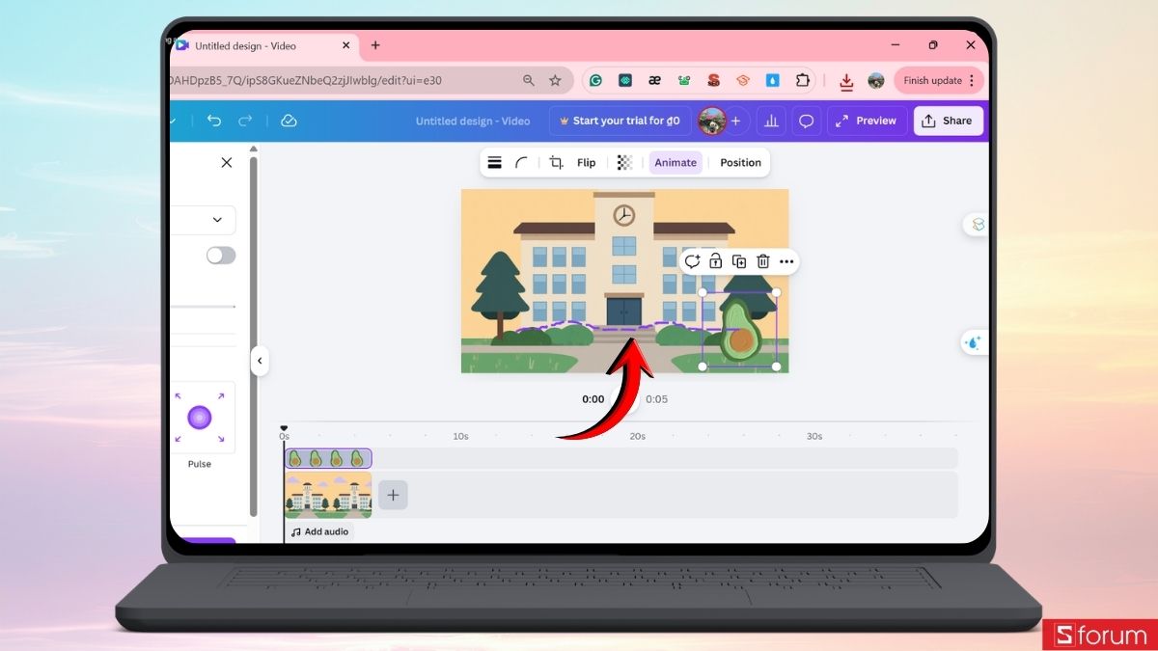Click Finish update in Chrome
This screenshot has width=1158, height=651.
point(940,81)
